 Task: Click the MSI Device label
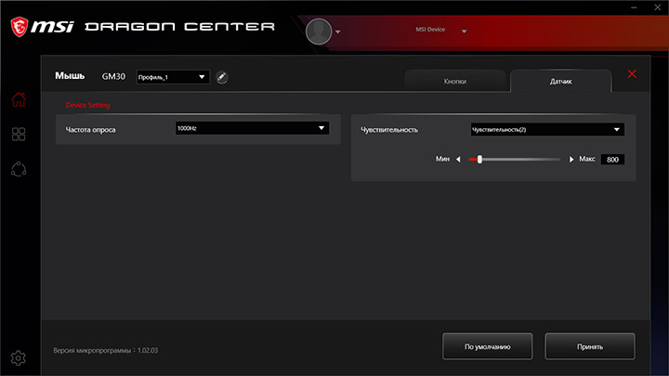click(x=430, y=30)
